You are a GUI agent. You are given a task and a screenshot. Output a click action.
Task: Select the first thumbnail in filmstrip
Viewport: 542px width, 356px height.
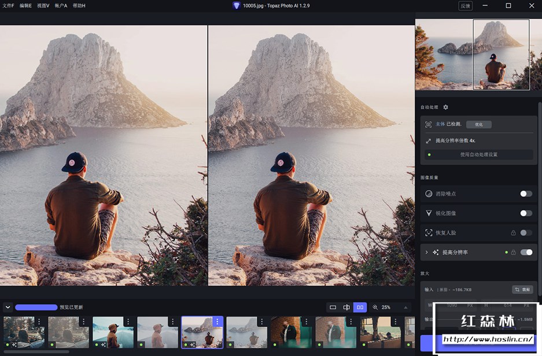(23, 332)
